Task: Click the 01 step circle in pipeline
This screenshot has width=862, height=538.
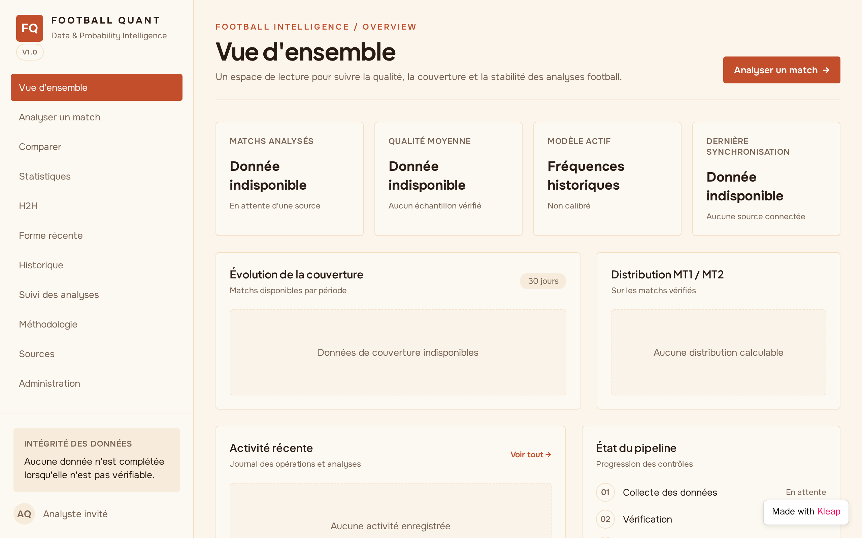Action: coord(605,492)
